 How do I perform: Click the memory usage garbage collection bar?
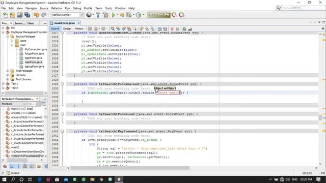pyautogui.click(x=159, y=15)
